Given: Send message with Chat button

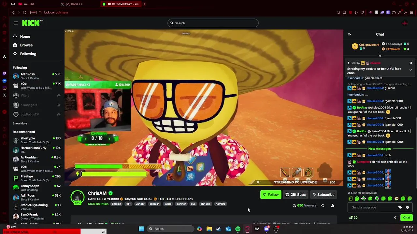Looking at the screenshot, I should [x=406, y=217].
